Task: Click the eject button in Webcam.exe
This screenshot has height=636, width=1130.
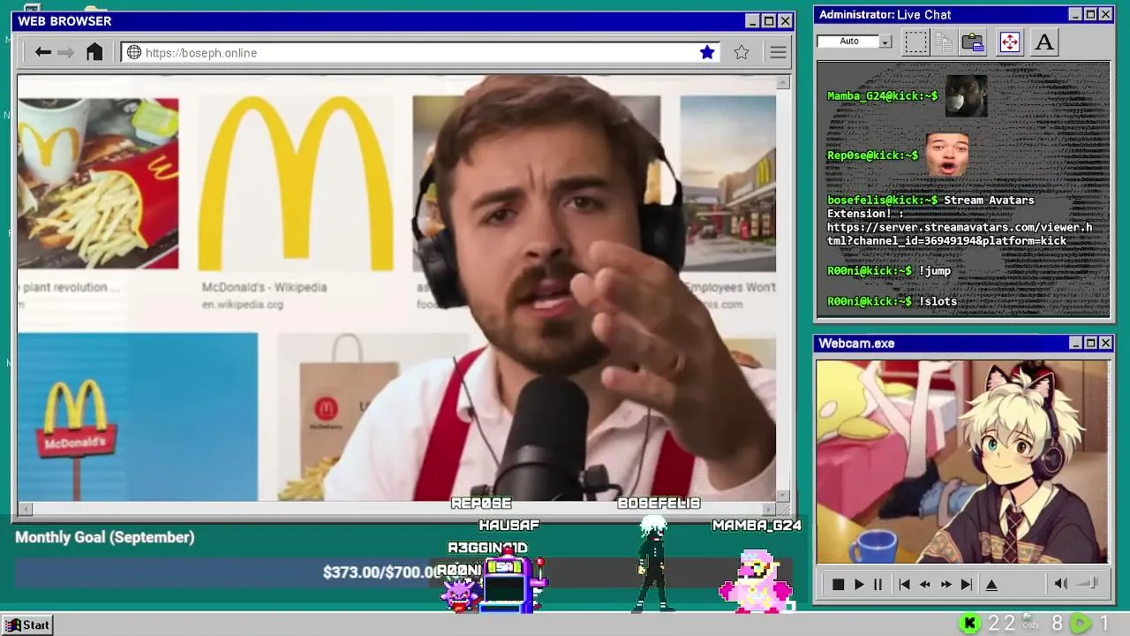Action: pos(991,584)
